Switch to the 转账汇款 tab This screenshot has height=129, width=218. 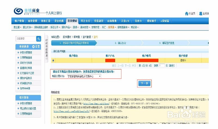[46, 21]
